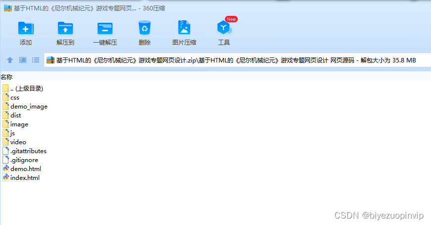Click the index.html browser file icon
The width and height of the screenshot is (431, 225).
point(5,178)
